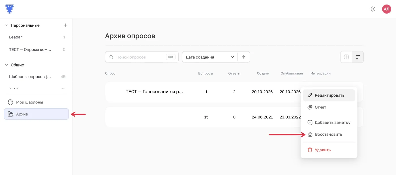Click the Ответы column header
This screenshot has height=175, width=396.
coord(234,73)
